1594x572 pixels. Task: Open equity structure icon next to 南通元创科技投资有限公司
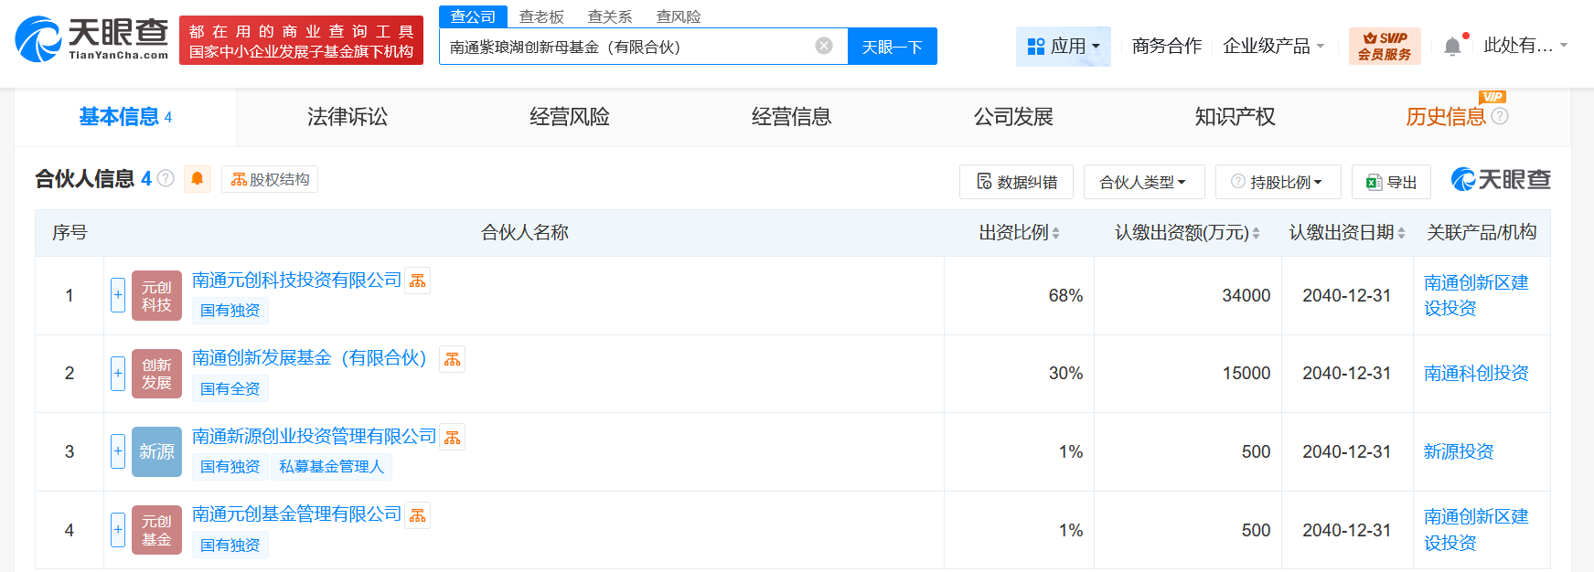coord(418,281)
